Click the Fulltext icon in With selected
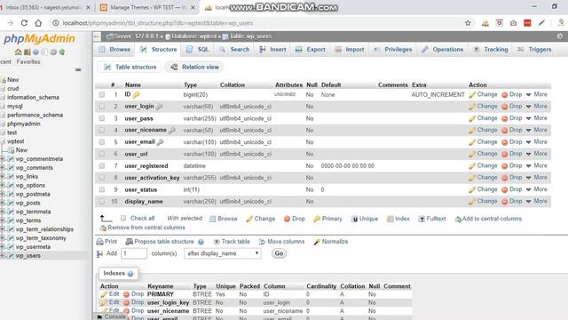This screenshot has width=568, height=320. click(x=422, y=219)
